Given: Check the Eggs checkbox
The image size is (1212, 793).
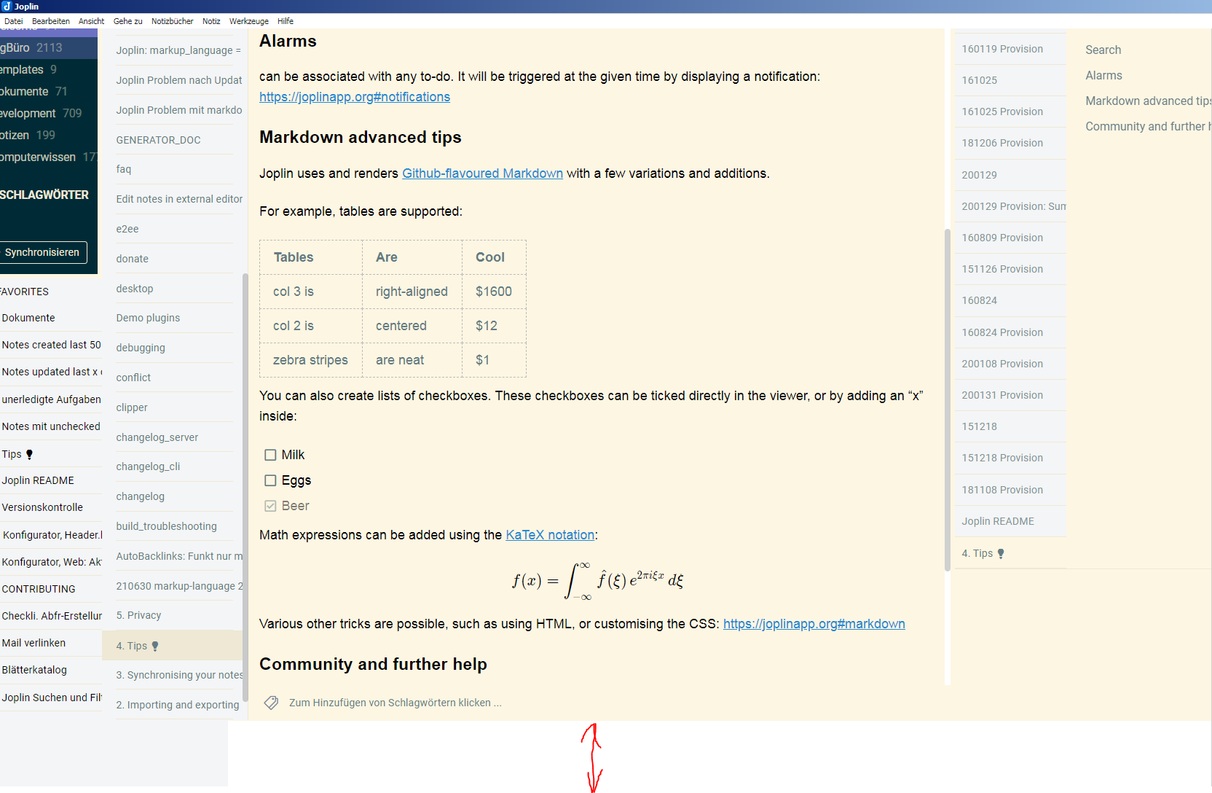Looking at the screenshot, I should [270, 480].
